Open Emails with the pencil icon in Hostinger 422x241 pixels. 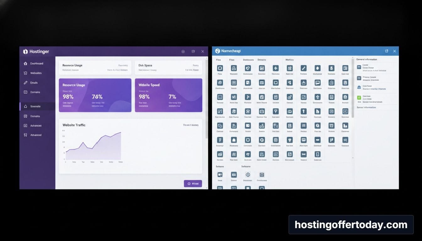31,83
